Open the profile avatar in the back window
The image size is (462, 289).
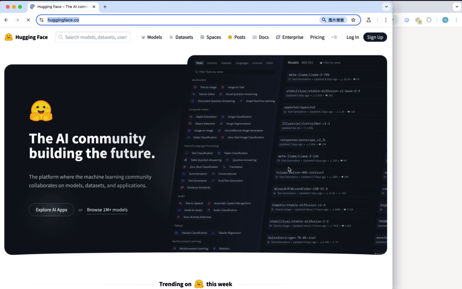445,20
